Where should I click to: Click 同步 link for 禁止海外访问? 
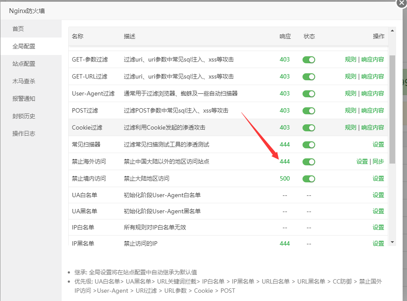tap(378, 161)
